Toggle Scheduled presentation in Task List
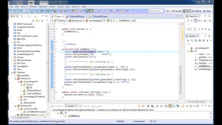222x125 pixels. click(200, 21)
